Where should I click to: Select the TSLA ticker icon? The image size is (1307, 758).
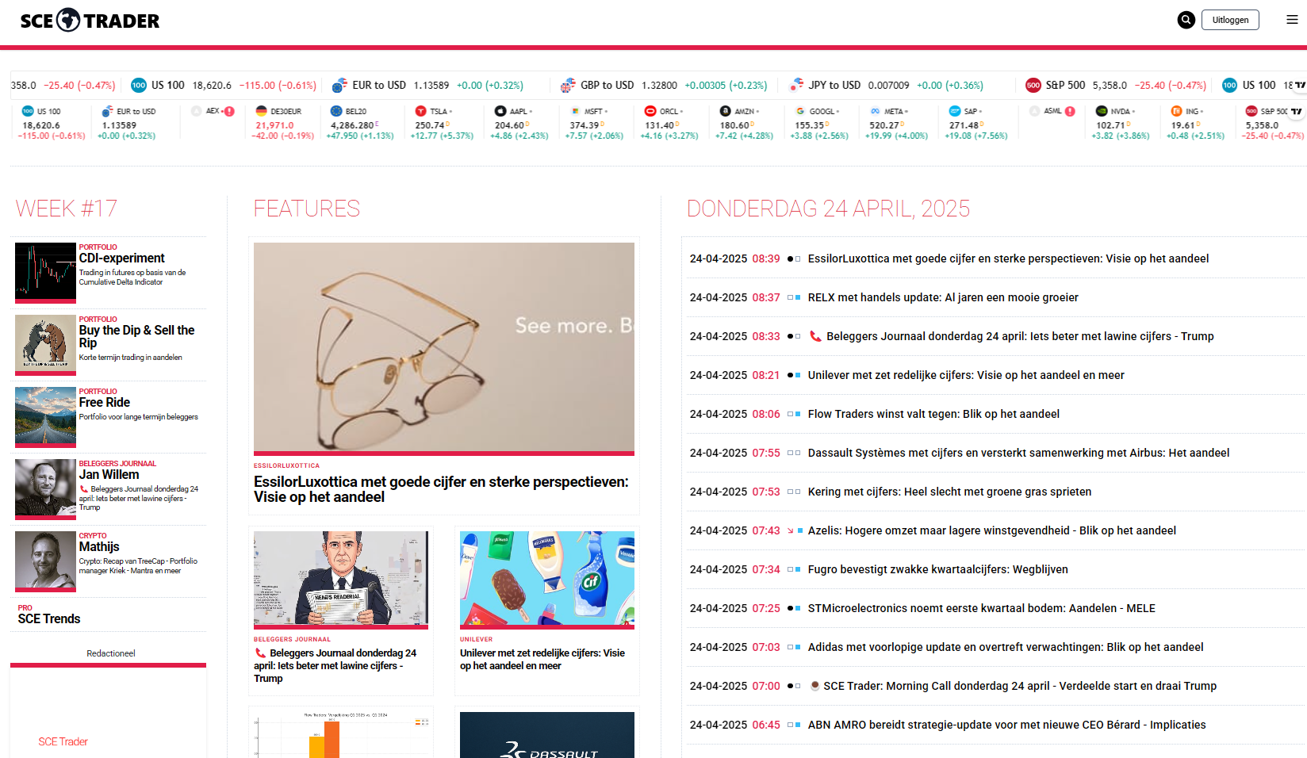[x=421, y=111]
